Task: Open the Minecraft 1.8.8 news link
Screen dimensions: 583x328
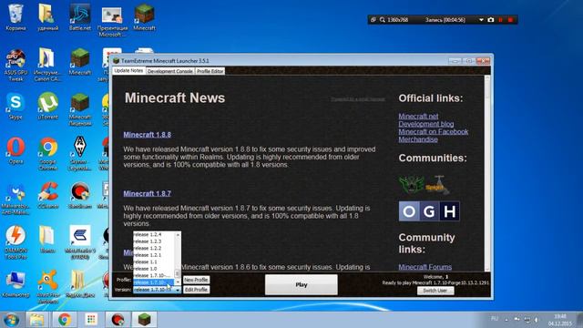Action: 148,135
